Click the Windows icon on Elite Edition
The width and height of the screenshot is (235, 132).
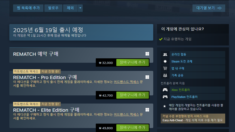click(147, 110)
